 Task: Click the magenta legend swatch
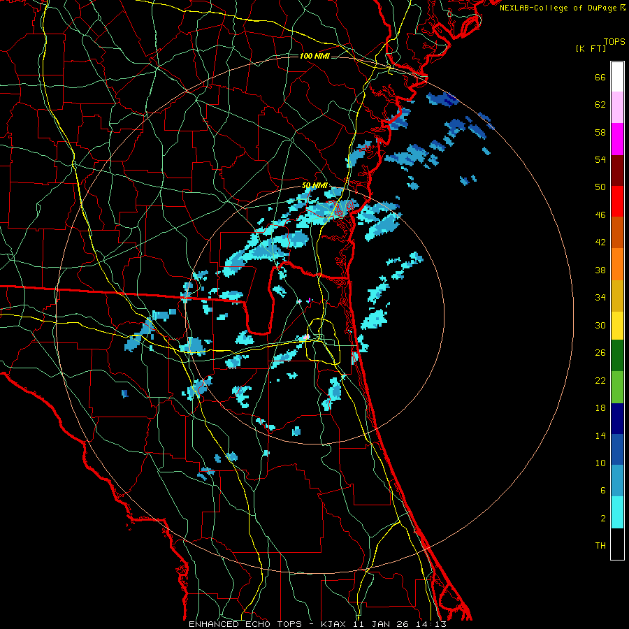point(617,139)
